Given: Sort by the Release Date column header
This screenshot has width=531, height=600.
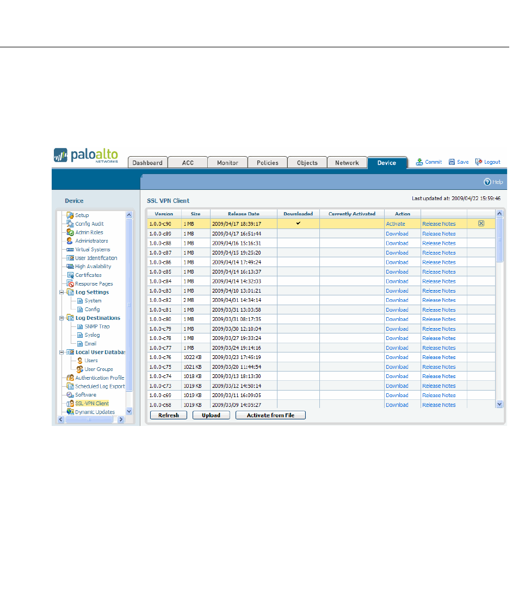Looking at the screenshot, I should [x=244, y=214].
